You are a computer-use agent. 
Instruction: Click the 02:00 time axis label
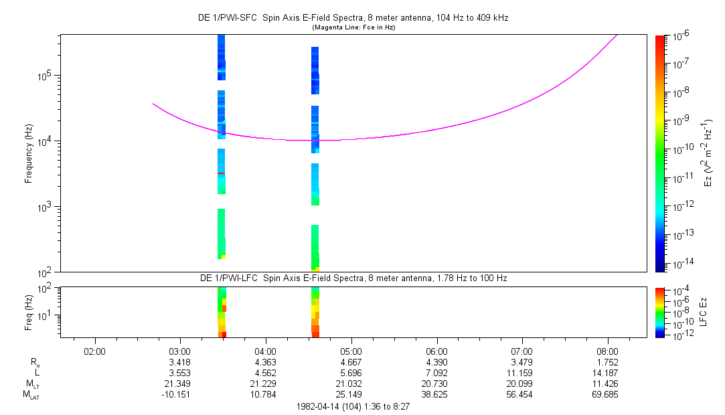(x=94, y=351)
